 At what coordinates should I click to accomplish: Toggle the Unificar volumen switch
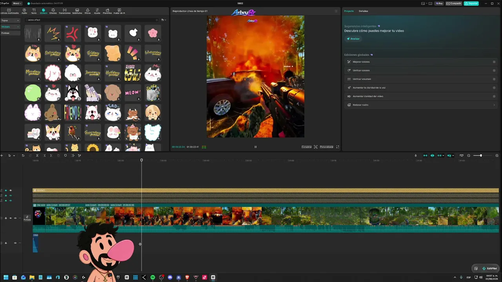(494, 79)
